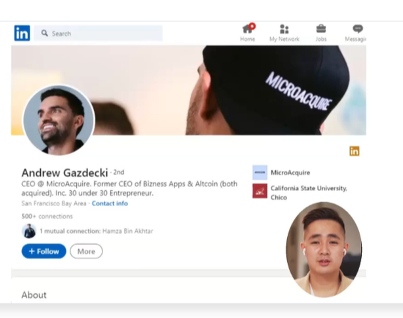This screenshot has height=318, width=403.
Task: Click mutual connection Hamza Bin Akhtar avatar
Action: (29, 231)
